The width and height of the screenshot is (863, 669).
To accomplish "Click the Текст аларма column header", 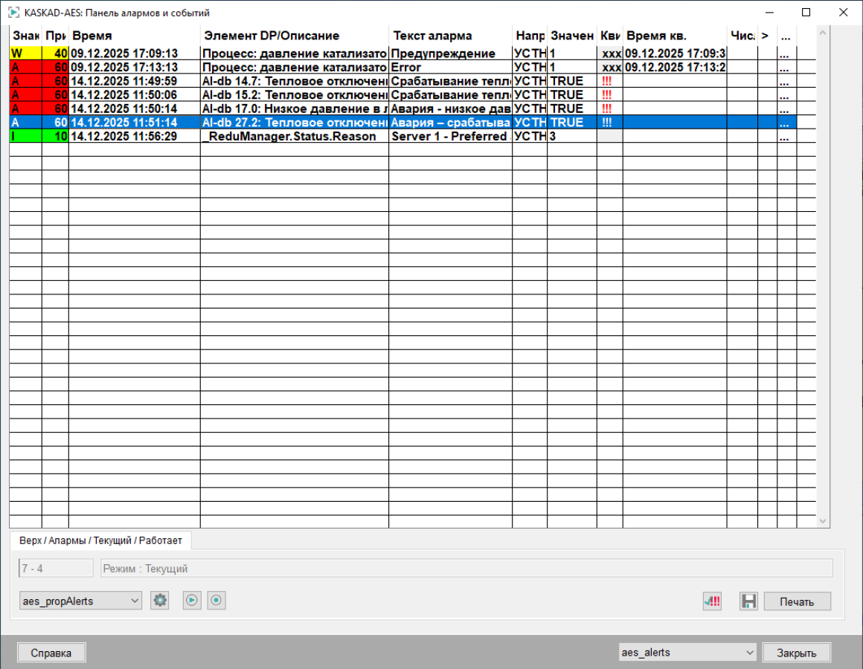I will click(450, 36).
